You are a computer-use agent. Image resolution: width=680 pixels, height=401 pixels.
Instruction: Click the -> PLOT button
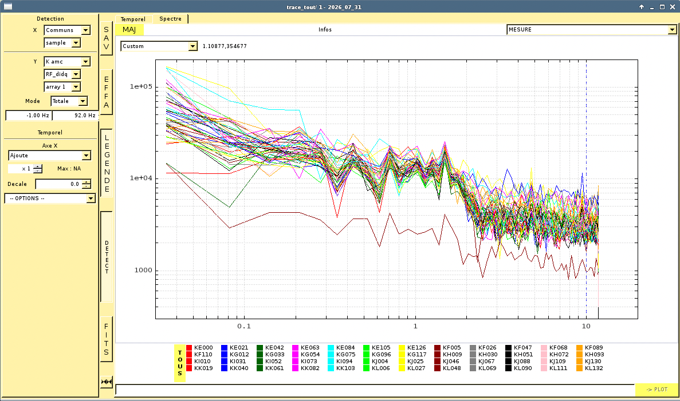657,390
